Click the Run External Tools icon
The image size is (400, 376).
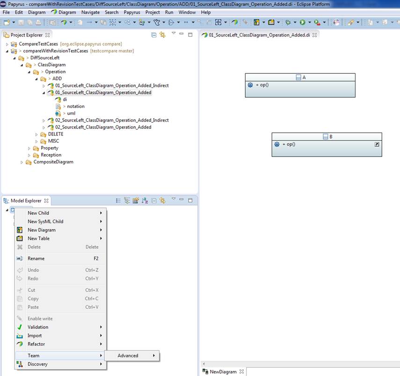pos(317,22)
